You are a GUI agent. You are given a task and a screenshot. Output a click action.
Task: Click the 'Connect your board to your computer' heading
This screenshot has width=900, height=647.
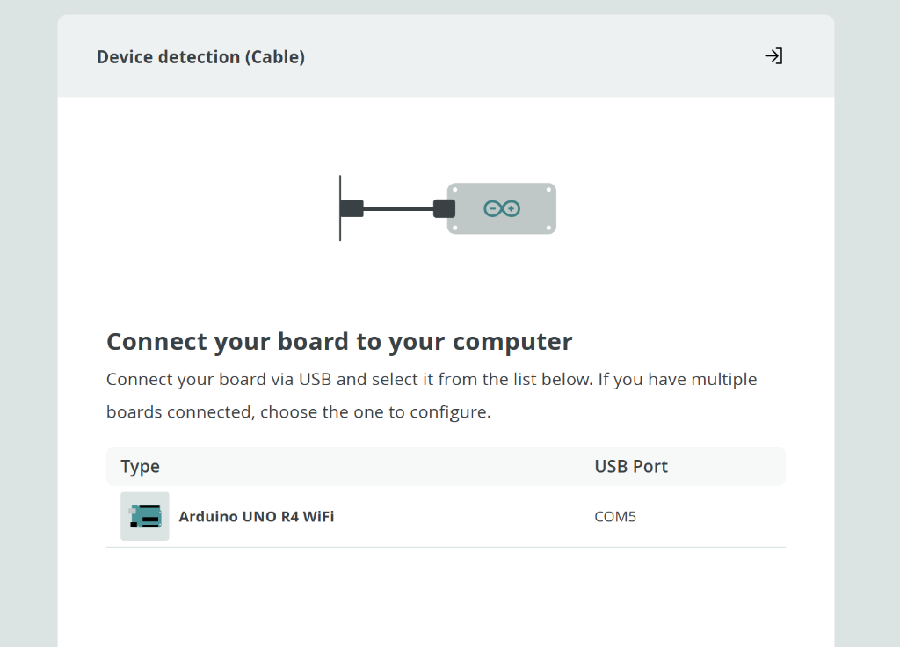pos(338,341)
